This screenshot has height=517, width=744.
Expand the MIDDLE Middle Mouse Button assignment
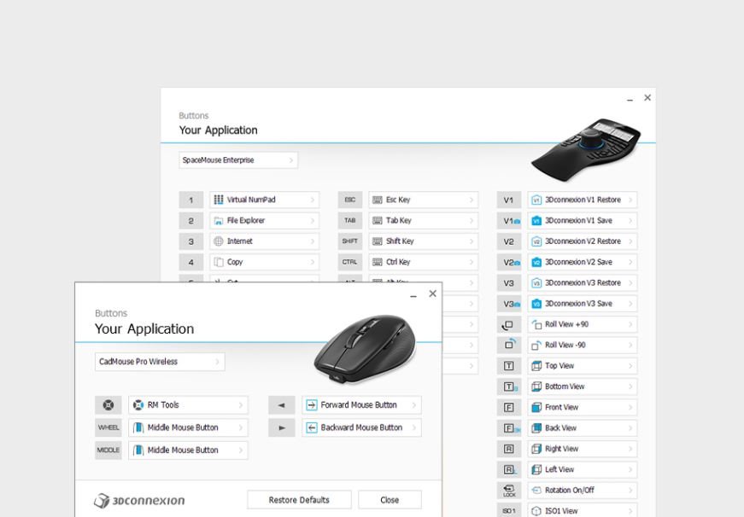click(241, 450)
